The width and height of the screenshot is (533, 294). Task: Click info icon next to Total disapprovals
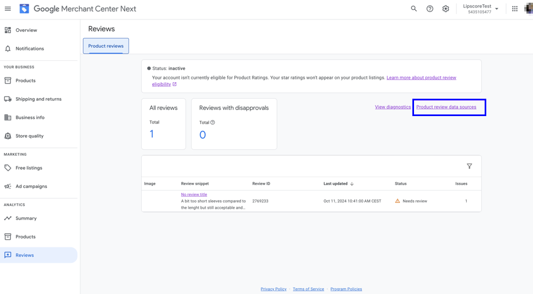coord(212,123)
